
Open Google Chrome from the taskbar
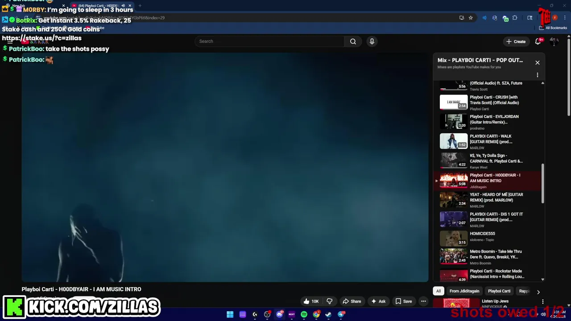tap(316, 314)
